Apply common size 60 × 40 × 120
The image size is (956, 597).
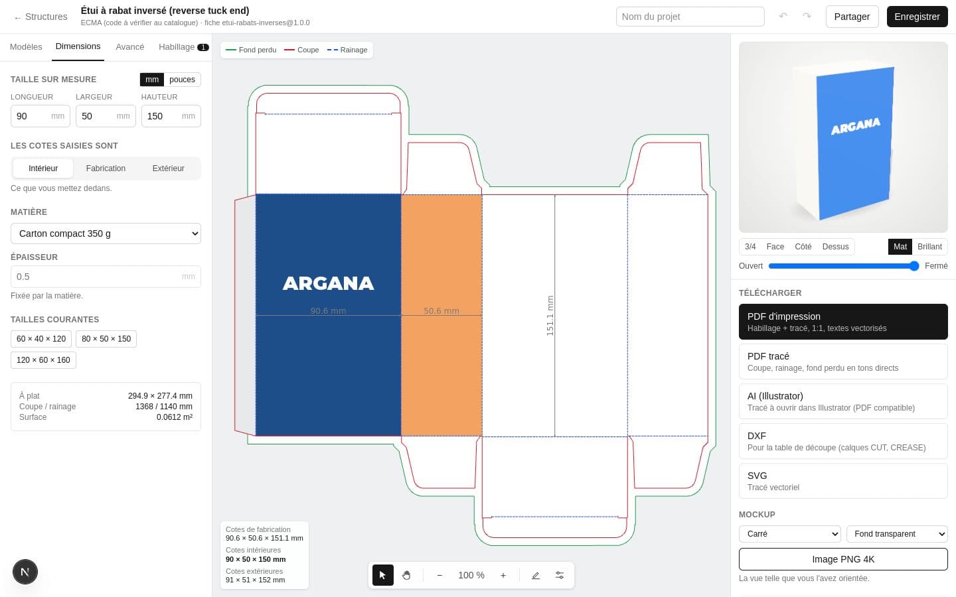coord(41,339)
